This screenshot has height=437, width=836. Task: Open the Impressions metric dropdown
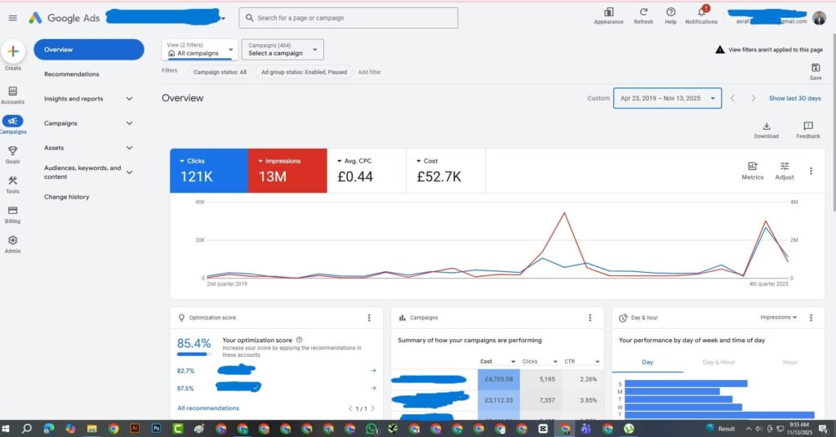(287, 171)
